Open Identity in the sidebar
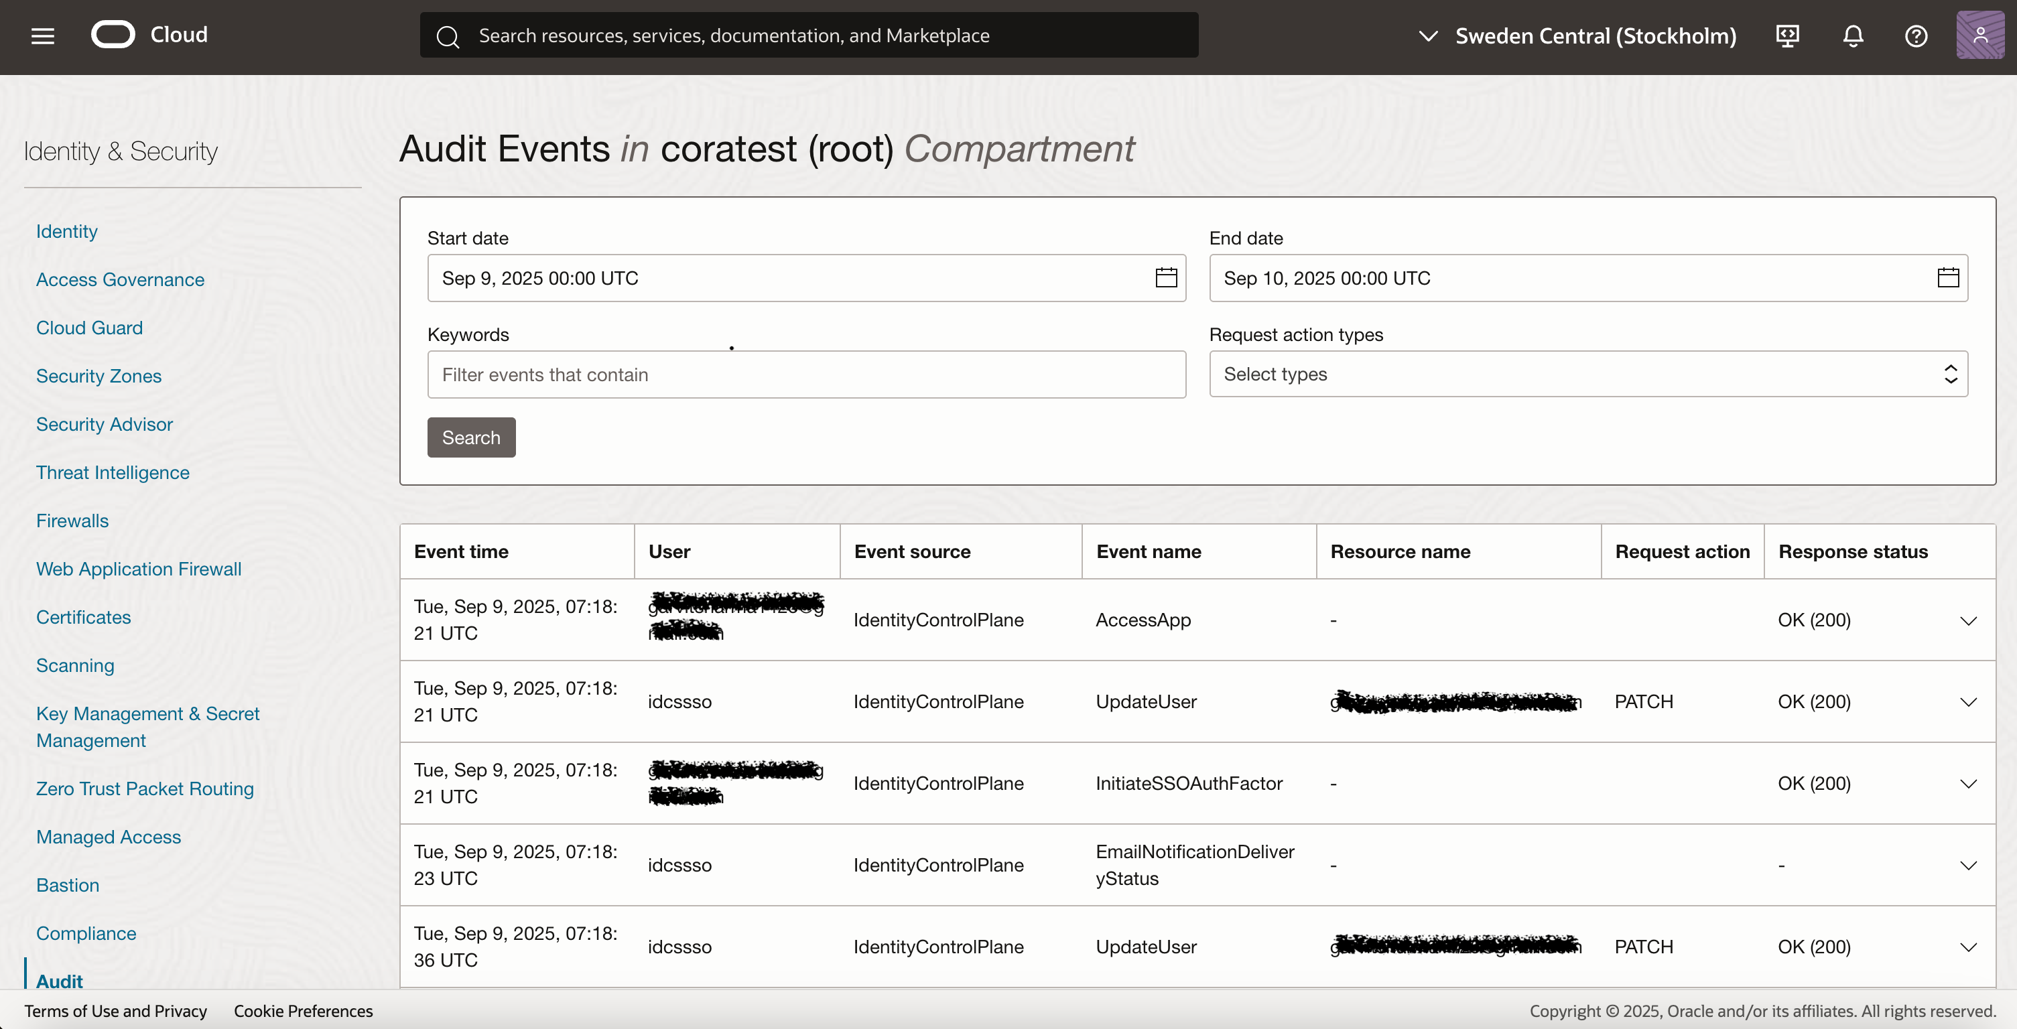 pos(66,232)
